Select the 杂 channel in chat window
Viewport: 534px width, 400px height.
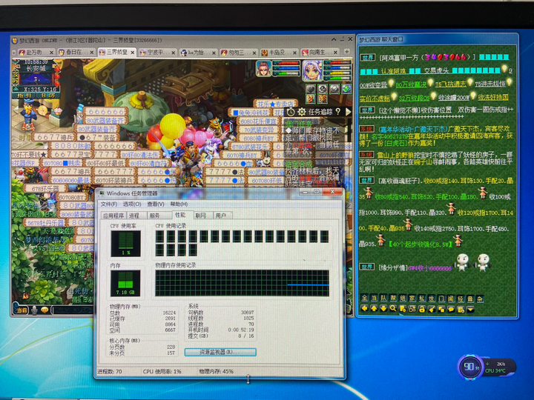[480, 299]
